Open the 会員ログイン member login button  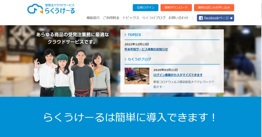(x=145, y=8)
